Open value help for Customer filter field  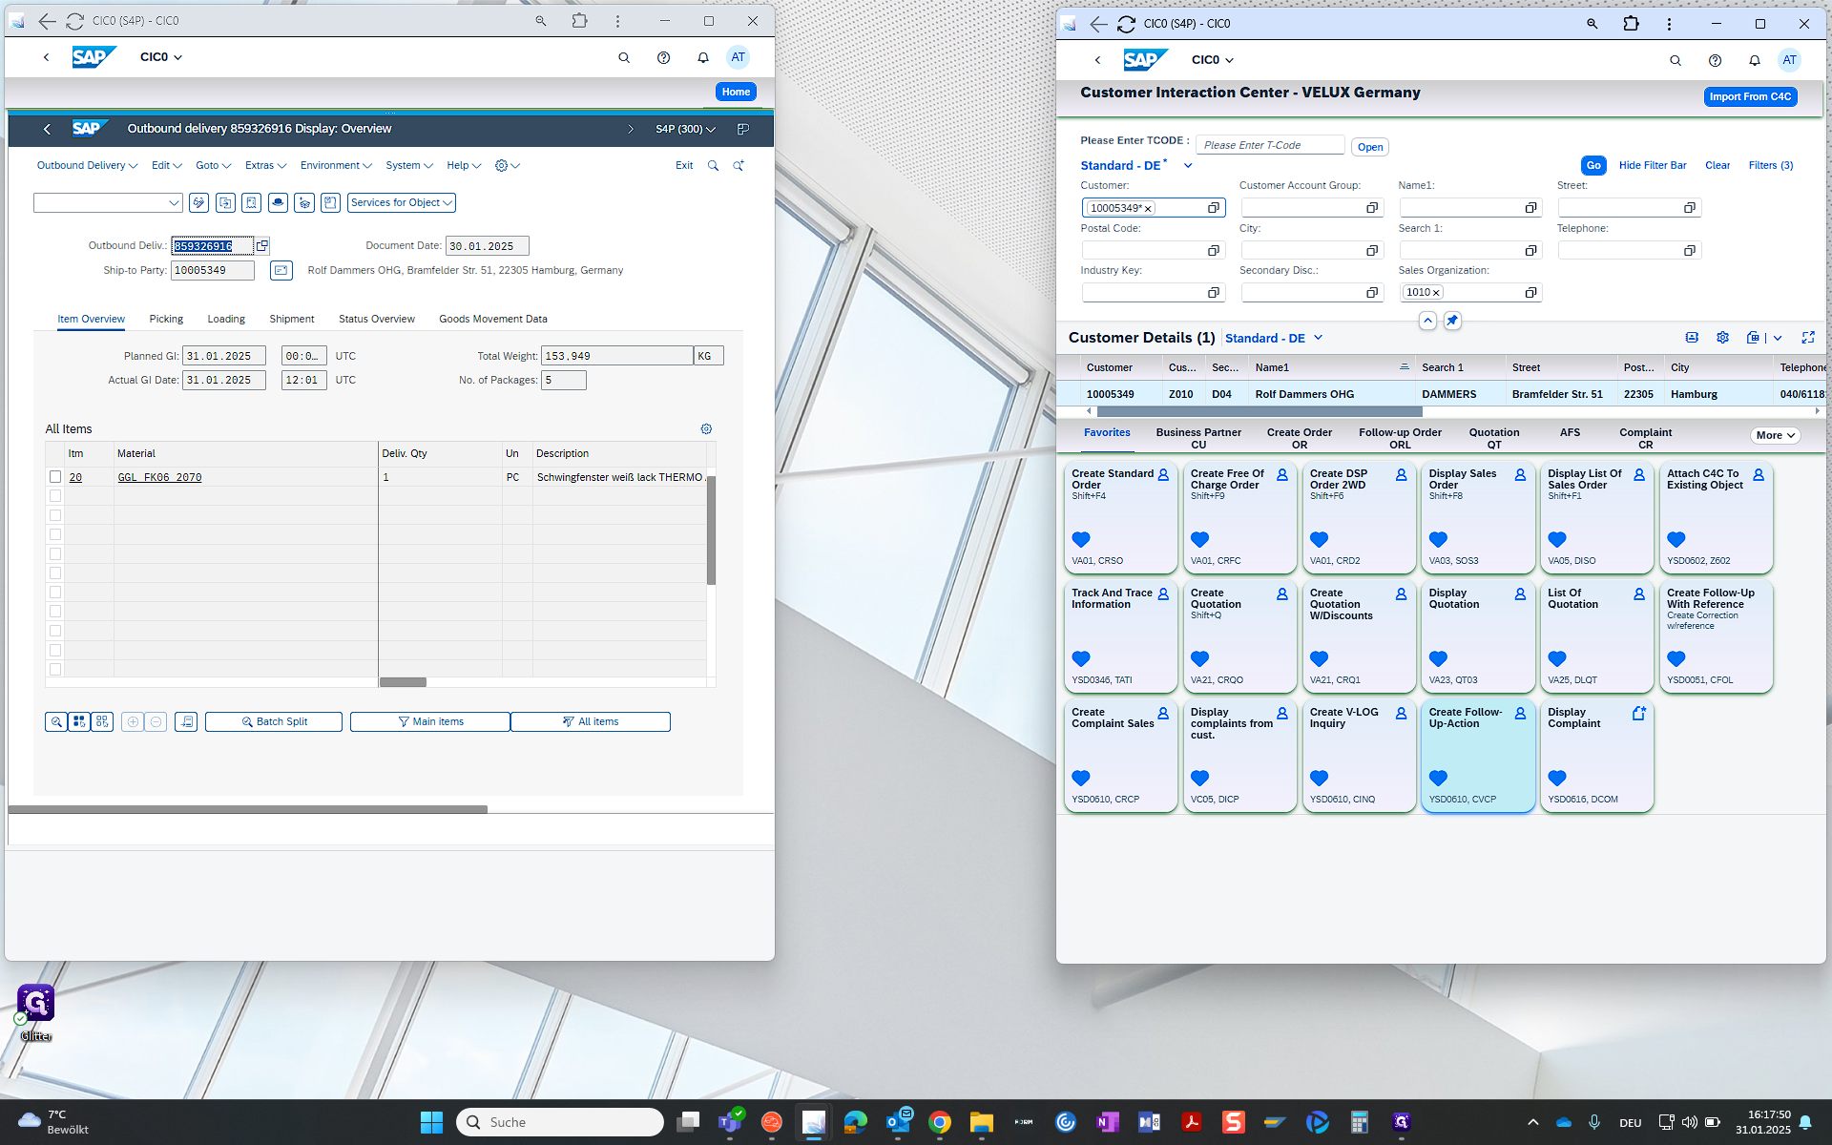click(1214, 208)
